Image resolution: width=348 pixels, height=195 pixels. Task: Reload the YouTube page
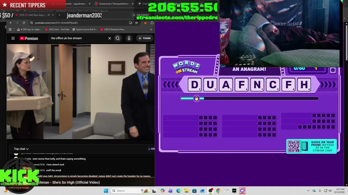click(24, 23)
